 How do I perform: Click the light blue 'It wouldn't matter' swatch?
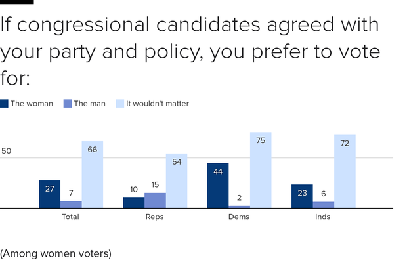point(120,104)
